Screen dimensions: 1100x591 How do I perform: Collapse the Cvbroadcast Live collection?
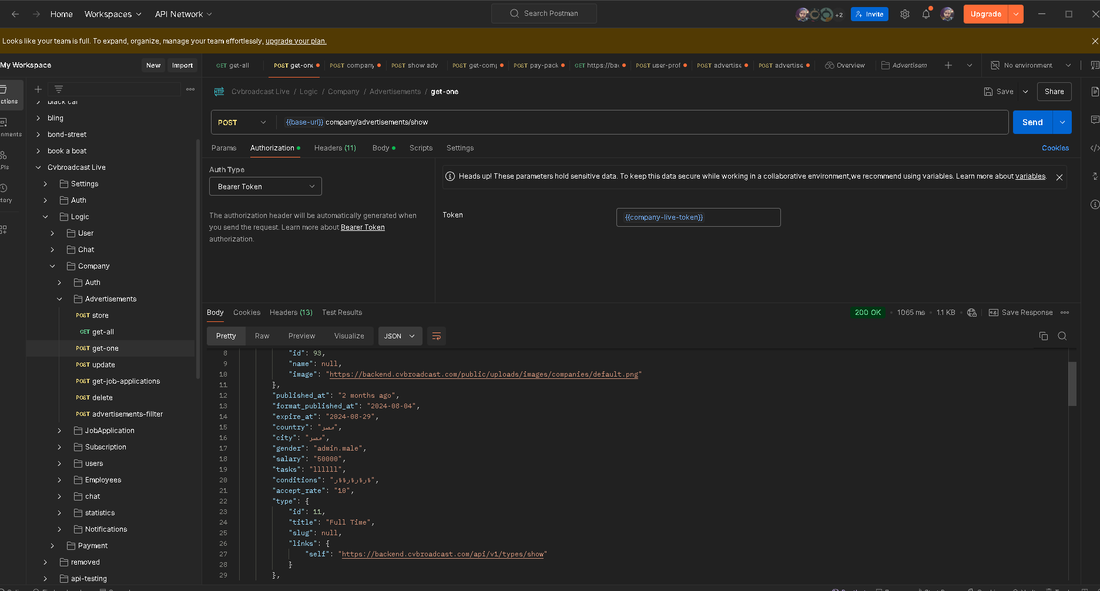[39, 167]
